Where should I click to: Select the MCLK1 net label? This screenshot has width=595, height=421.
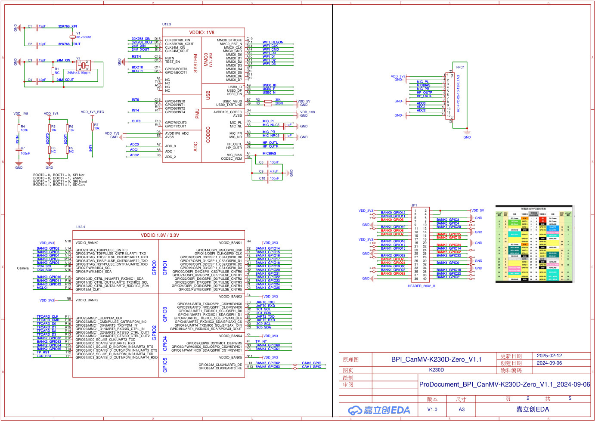tap(42, 288)
